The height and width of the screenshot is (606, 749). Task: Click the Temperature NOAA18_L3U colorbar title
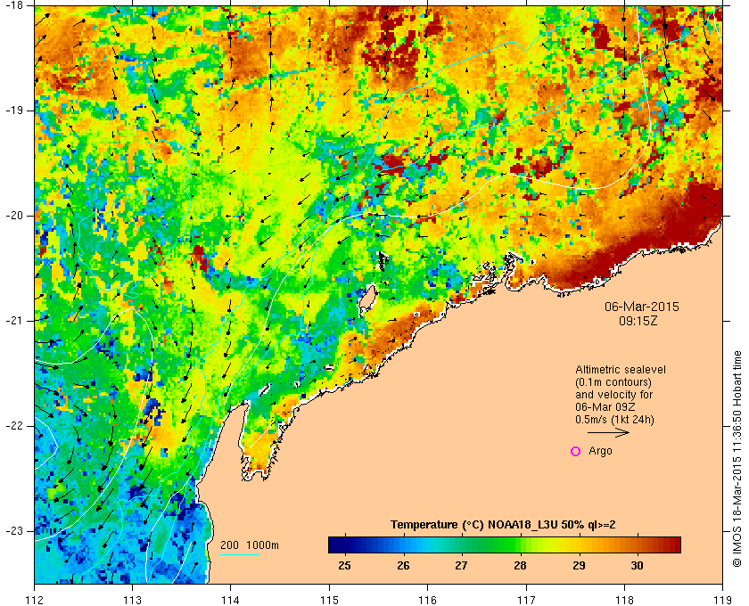point(503,524)
